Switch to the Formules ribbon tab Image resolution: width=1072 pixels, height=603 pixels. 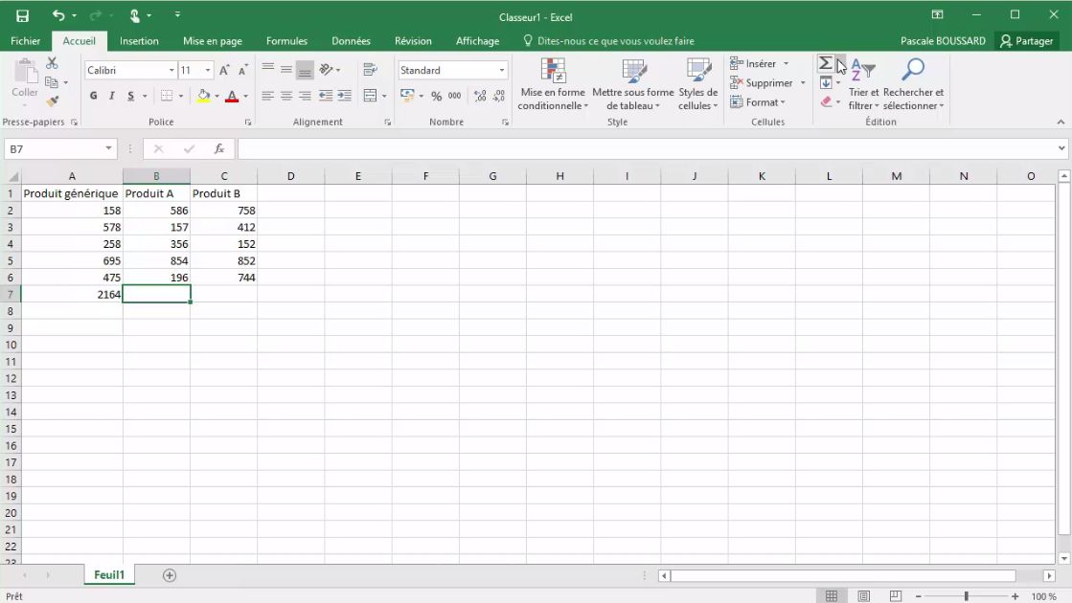tap(286, 41)
